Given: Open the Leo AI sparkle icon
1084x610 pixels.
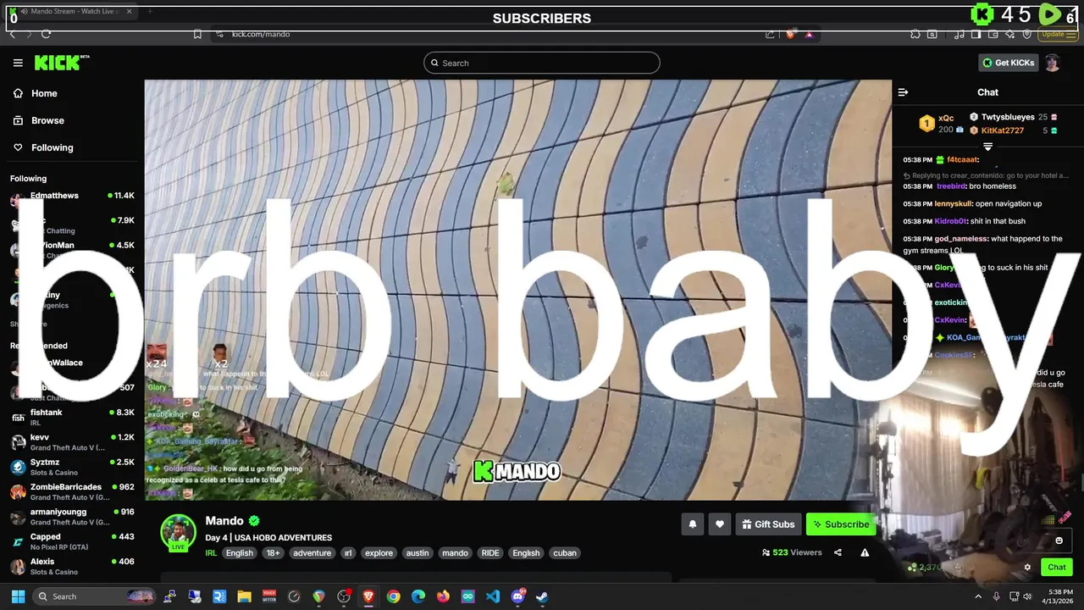Looking at the screenshot, I should pyautogui.click(x=1009, y=34).
